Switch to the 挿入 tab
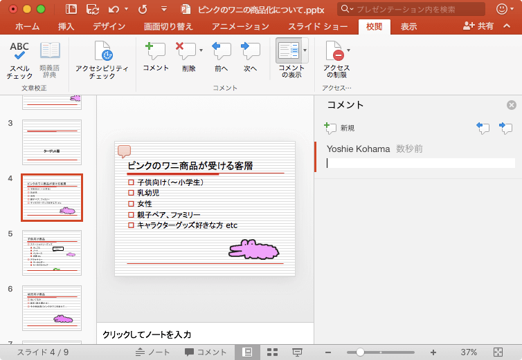 coord(66,26)
